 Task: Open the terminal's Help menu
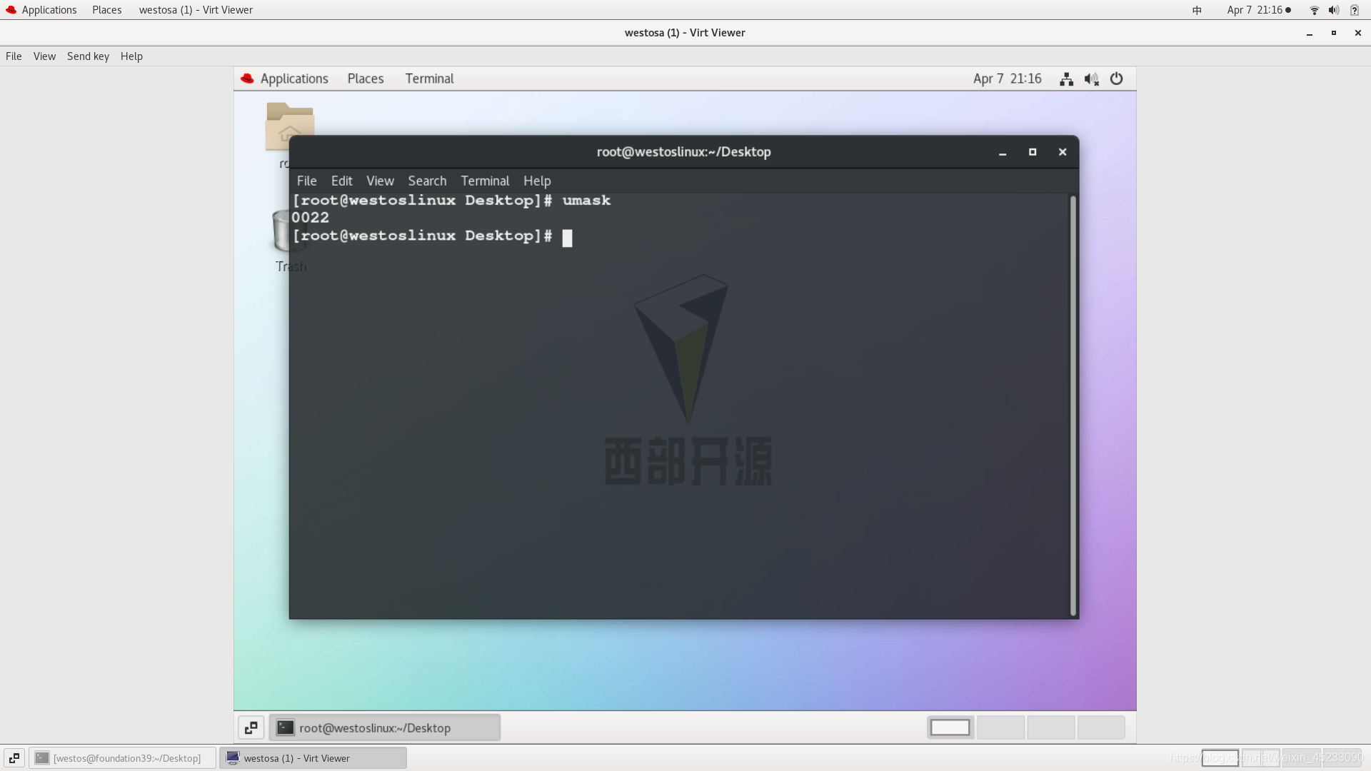pos(537,181)
